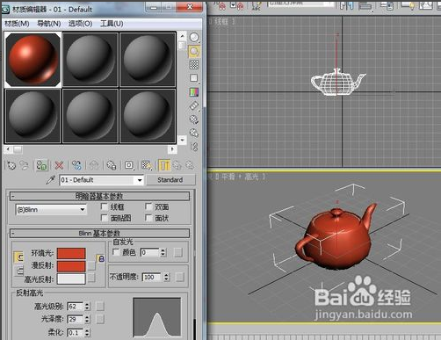The width and height of the screenshot is (441, 340).
Task: Toggle checkered Background icon
Action: tap(194, 65)
